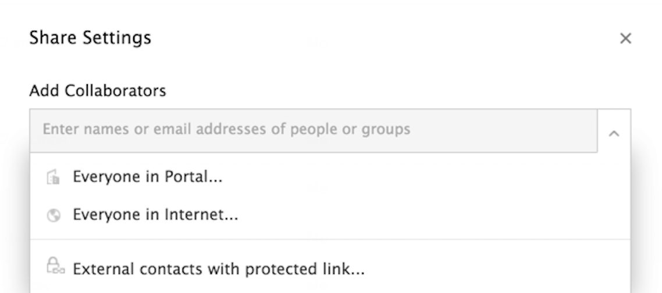Choose Everyone in Internet option
Viewport: 662px width, 293px height.
(155, 215)
